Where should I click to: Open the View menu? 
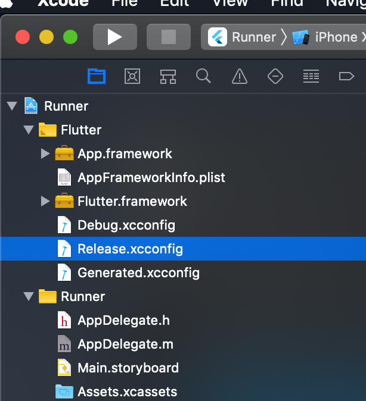[x=230, y=3]
